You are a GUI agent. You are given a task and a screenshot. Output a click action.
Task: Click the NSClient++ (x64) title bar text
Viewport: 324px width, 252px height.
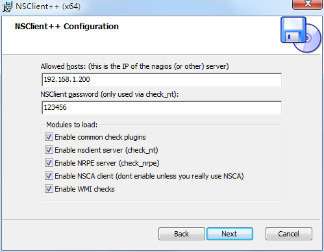48,6
